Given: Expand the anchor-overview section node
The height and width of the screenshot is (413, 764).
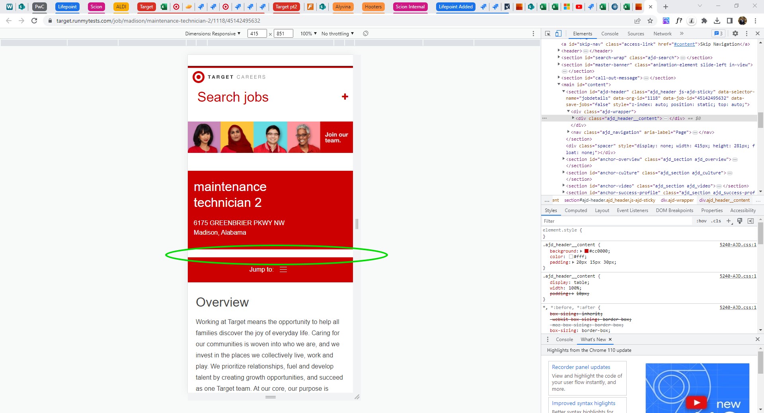Looking at the screenshot, I should 563,159.
